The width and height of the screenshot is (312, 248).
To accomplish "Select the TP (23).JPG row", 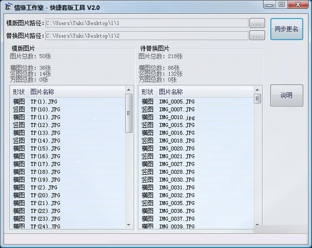I will [x=68, y=219].
